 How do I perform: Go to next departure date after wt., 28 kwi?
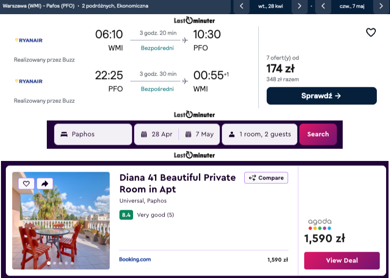coord(299,6)
